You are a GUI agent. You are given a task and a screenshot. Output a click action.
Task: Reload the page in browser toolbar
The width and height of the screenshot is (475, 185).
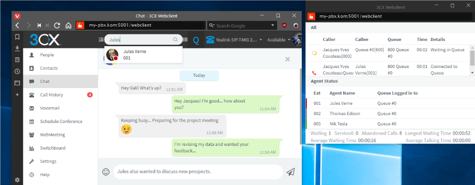pyautogui.click(x=57, y=26)
